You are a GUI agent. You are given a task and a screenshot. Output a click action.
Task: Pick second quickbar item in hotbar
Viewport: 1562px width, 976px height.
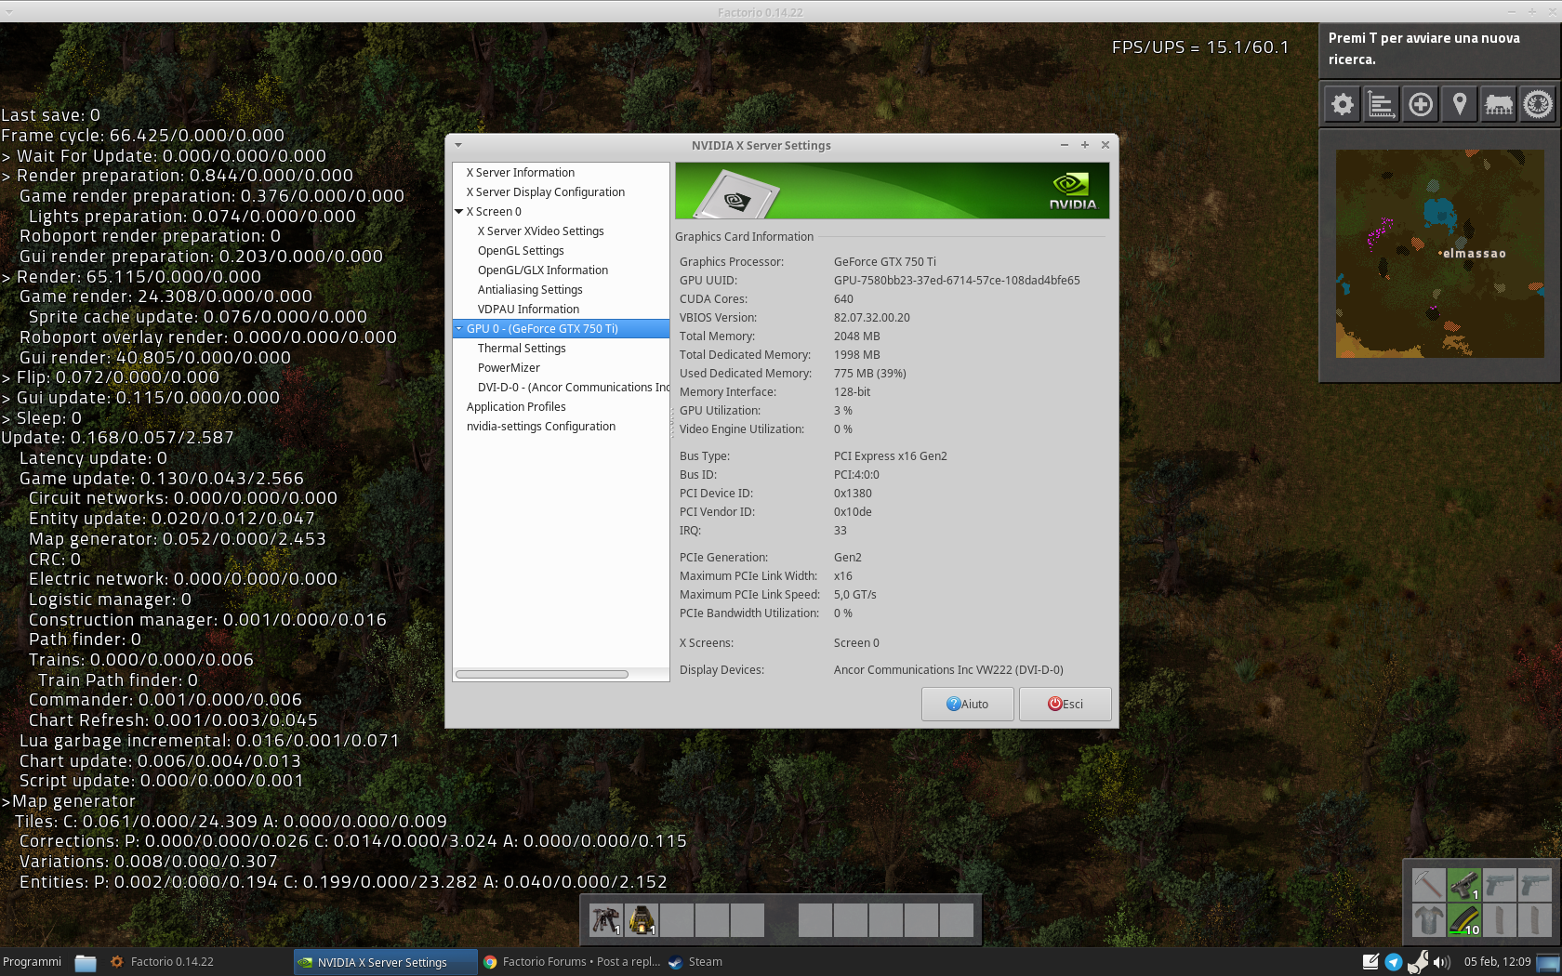point(642,920)
